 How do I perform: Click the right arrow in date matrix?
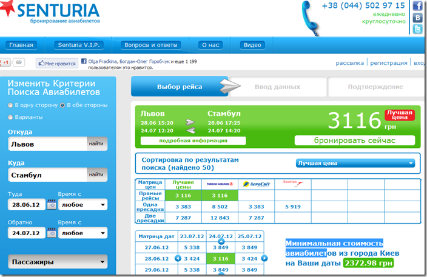pyautogui.click(x=264, y=258)
